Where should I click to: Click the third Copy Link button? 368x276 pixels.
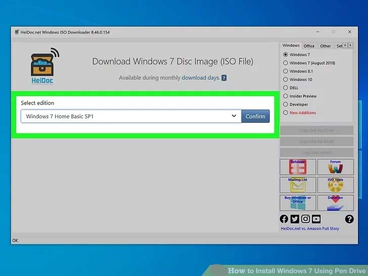click(316, 152)
